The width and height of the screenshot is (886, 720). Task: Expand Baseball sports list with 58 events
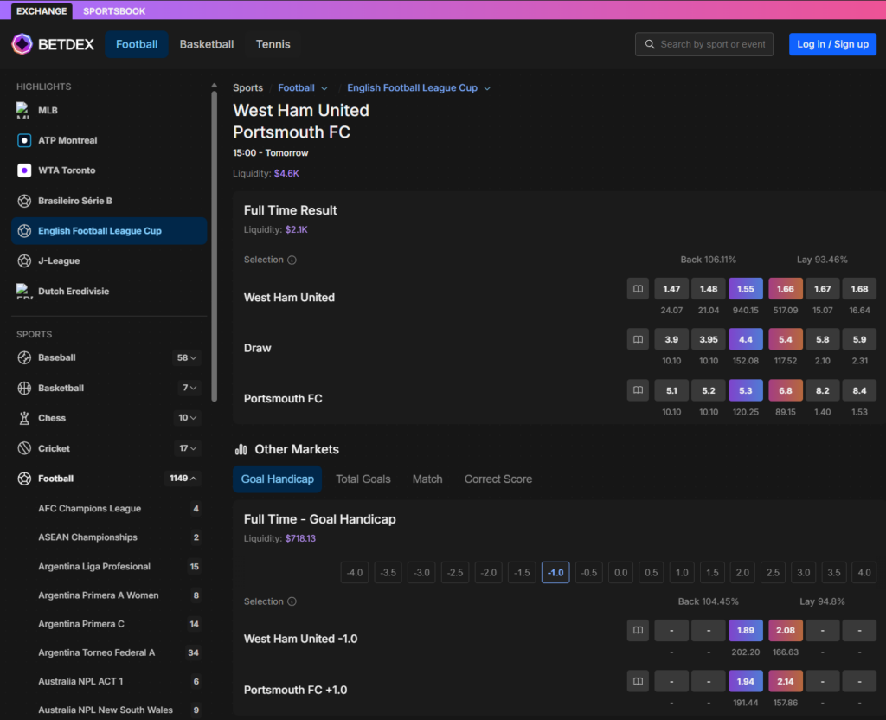tap(187, 357)
